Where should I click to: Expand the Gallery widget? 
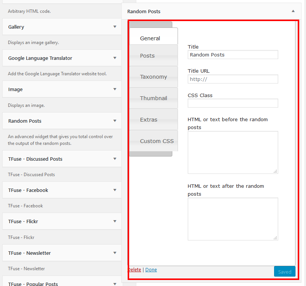coord(115,27)
